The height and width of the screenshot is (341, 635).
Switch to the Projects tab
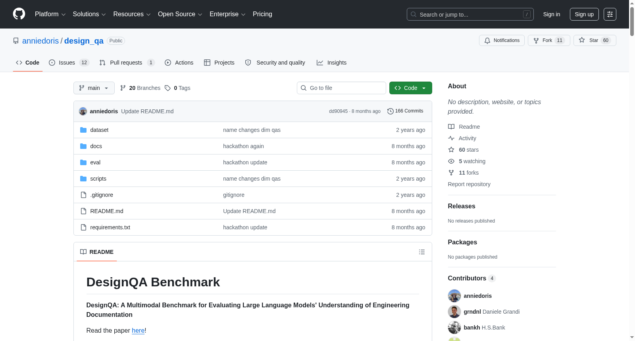click(219, 63)
